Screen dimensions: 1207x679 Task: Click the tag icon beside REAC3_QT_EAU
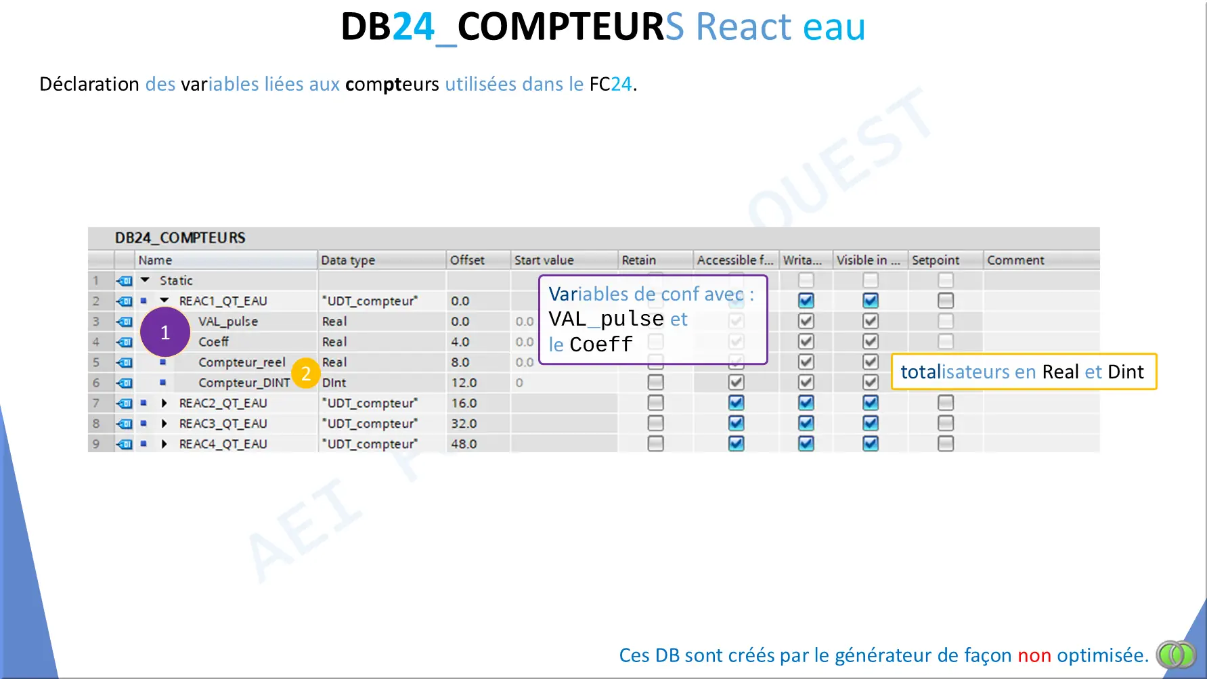tap(125, 423)
